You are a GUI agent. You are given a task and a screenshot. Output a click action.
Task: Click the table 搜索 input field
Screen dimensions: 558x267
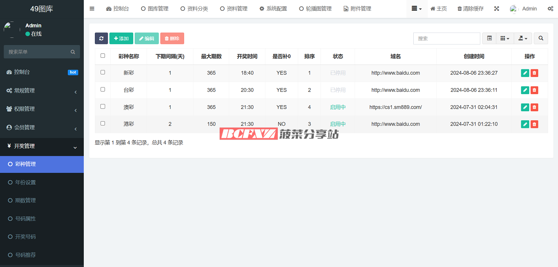pyautogui.click(x=446, y=39)
